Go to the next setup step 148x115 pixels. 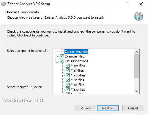(x=108, y=108)
